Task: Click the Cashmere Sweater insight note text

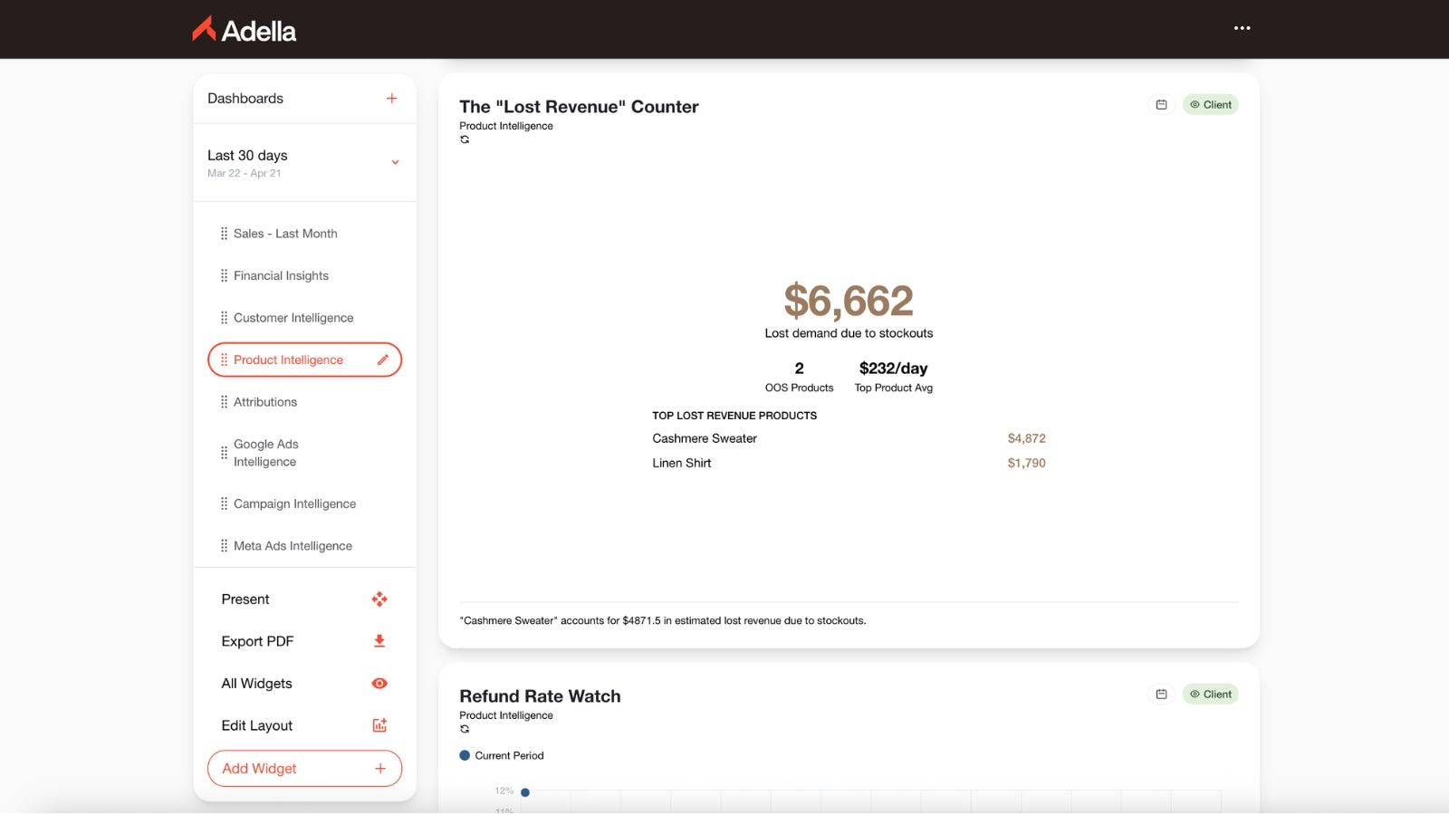Action: tap(663, 621)
